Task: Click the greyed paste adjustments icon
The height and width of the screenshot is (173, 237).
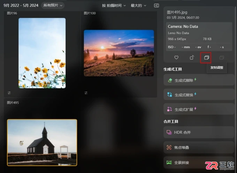Action: tap(222, 57)
